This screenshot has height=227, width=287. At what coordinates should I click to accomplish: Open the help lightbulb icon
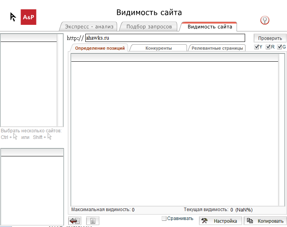pos(265,20)
